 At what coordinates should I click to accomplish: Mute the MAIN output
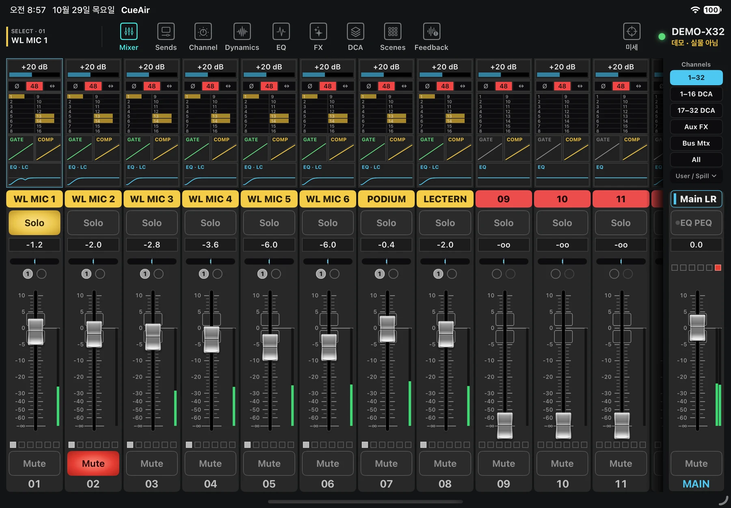pos(696,463)
